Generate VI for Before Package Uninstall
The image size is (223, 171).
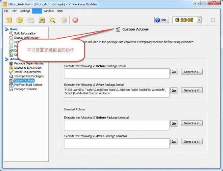[x=192, y=123]
